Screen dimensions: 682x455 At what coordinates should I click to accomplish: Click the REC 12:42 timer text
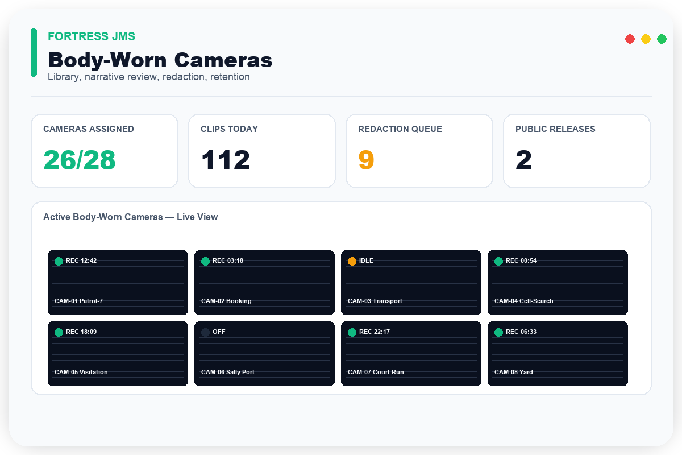pos(81,261)
